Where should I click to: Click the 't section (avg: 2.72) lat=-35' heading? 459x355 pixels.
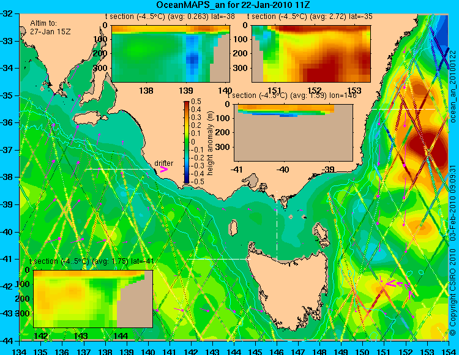point(310,17)
